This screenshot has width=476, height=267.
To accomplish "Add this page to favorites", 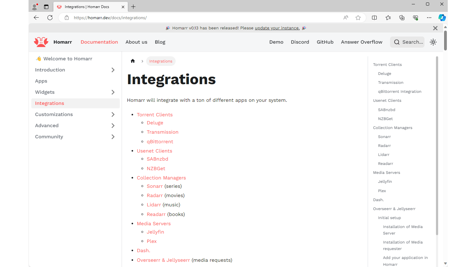I will 358,18.
